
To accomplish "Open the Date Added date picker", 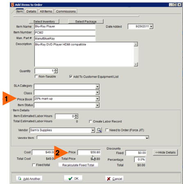I will pyautogui.click(x=151, y=27).
